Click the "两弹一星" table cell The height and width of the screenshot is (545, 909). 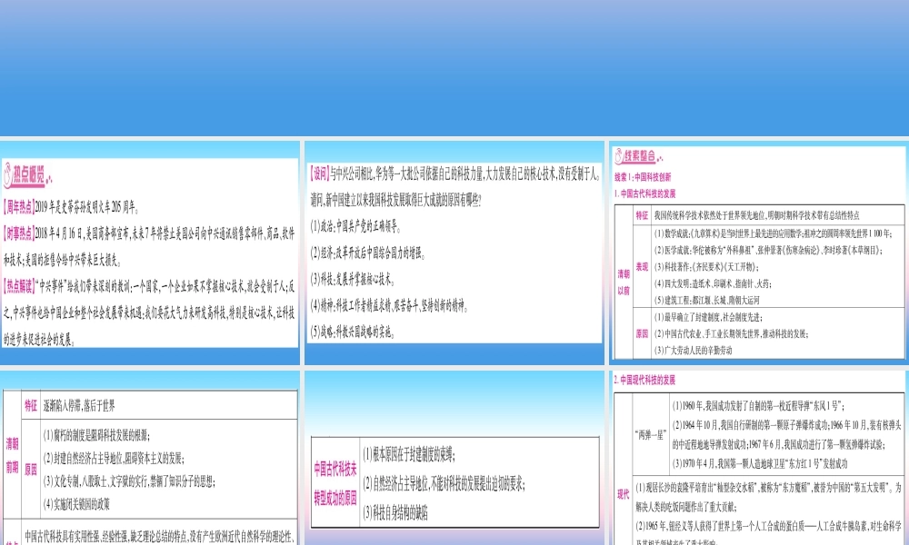pos(651,434)
